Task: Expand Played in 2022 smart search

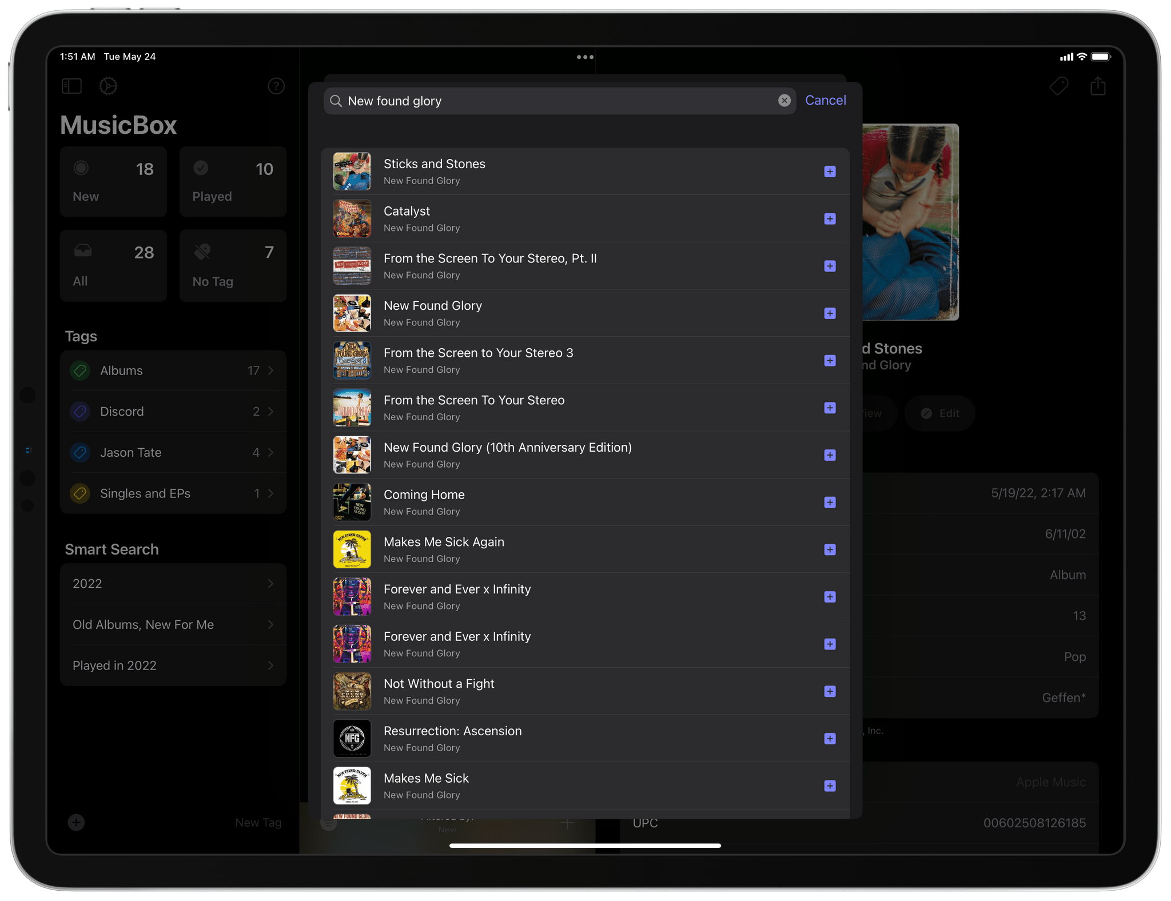Action: 173,665
